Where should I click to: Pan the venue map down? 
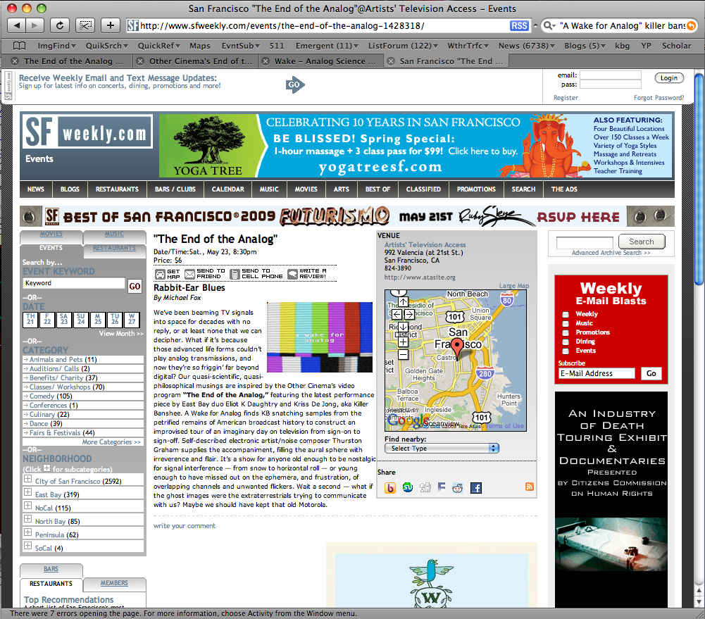(404, 327)
